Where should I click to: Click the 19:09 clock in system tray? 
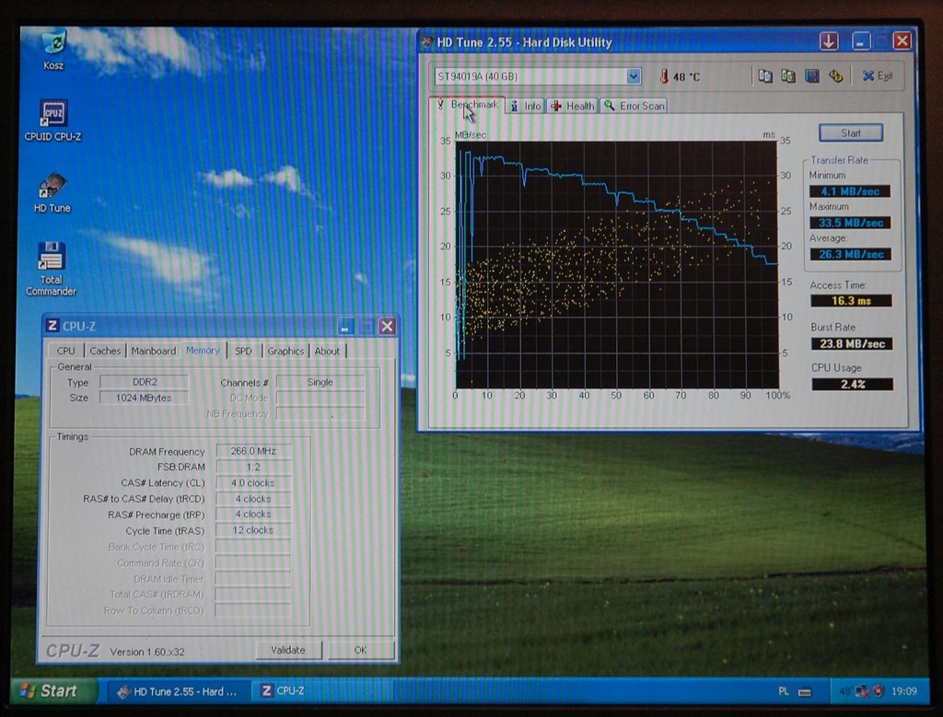click(904, 692)
